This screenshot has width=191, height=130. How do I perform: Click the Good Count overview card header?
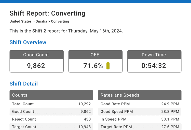click(36, 55)
